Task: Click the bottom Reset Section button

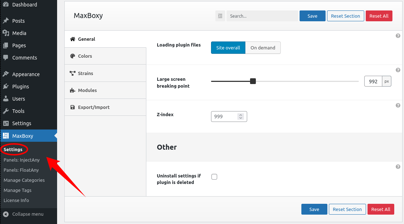Action: coord(347,209)
